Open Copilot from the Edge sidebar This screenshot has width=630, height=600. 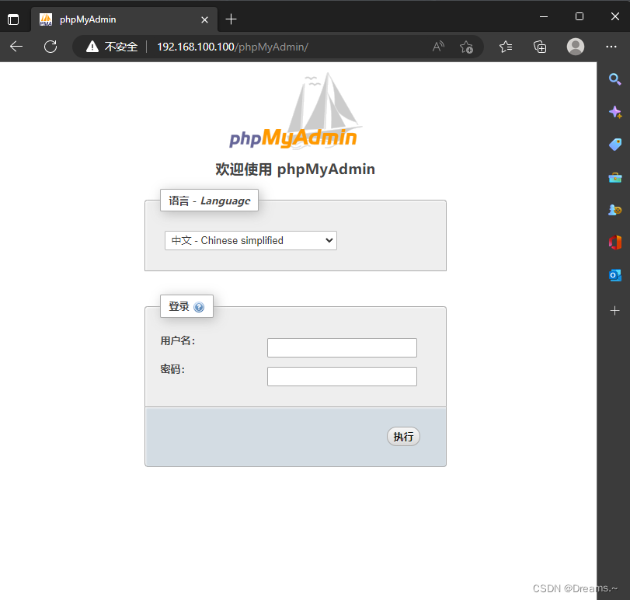614,111
